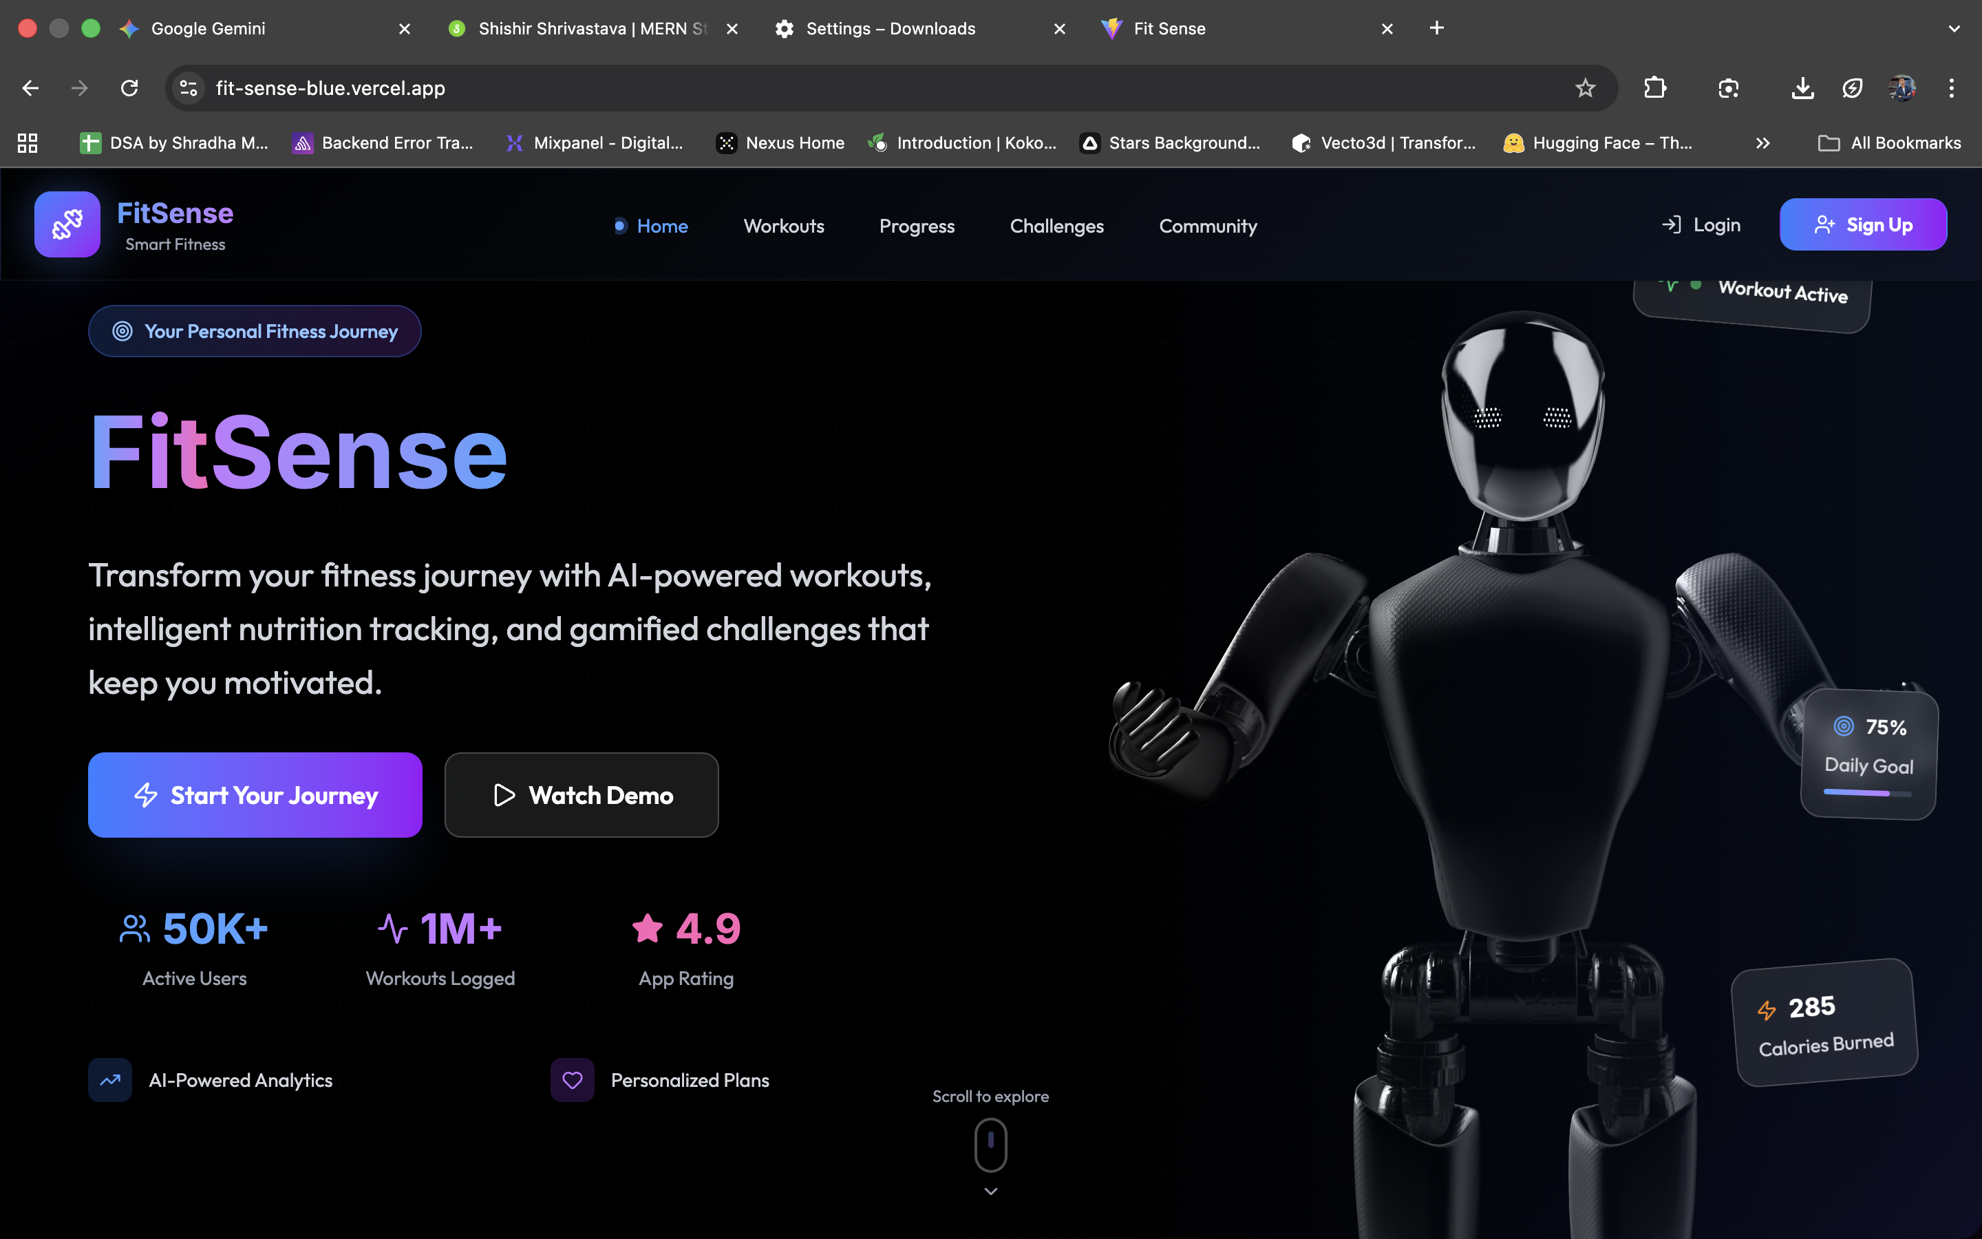Open Backend Error Tracking bookmark
Image resolution: width=1982 pixels, height=1239 pixels.
coord(383,142)
